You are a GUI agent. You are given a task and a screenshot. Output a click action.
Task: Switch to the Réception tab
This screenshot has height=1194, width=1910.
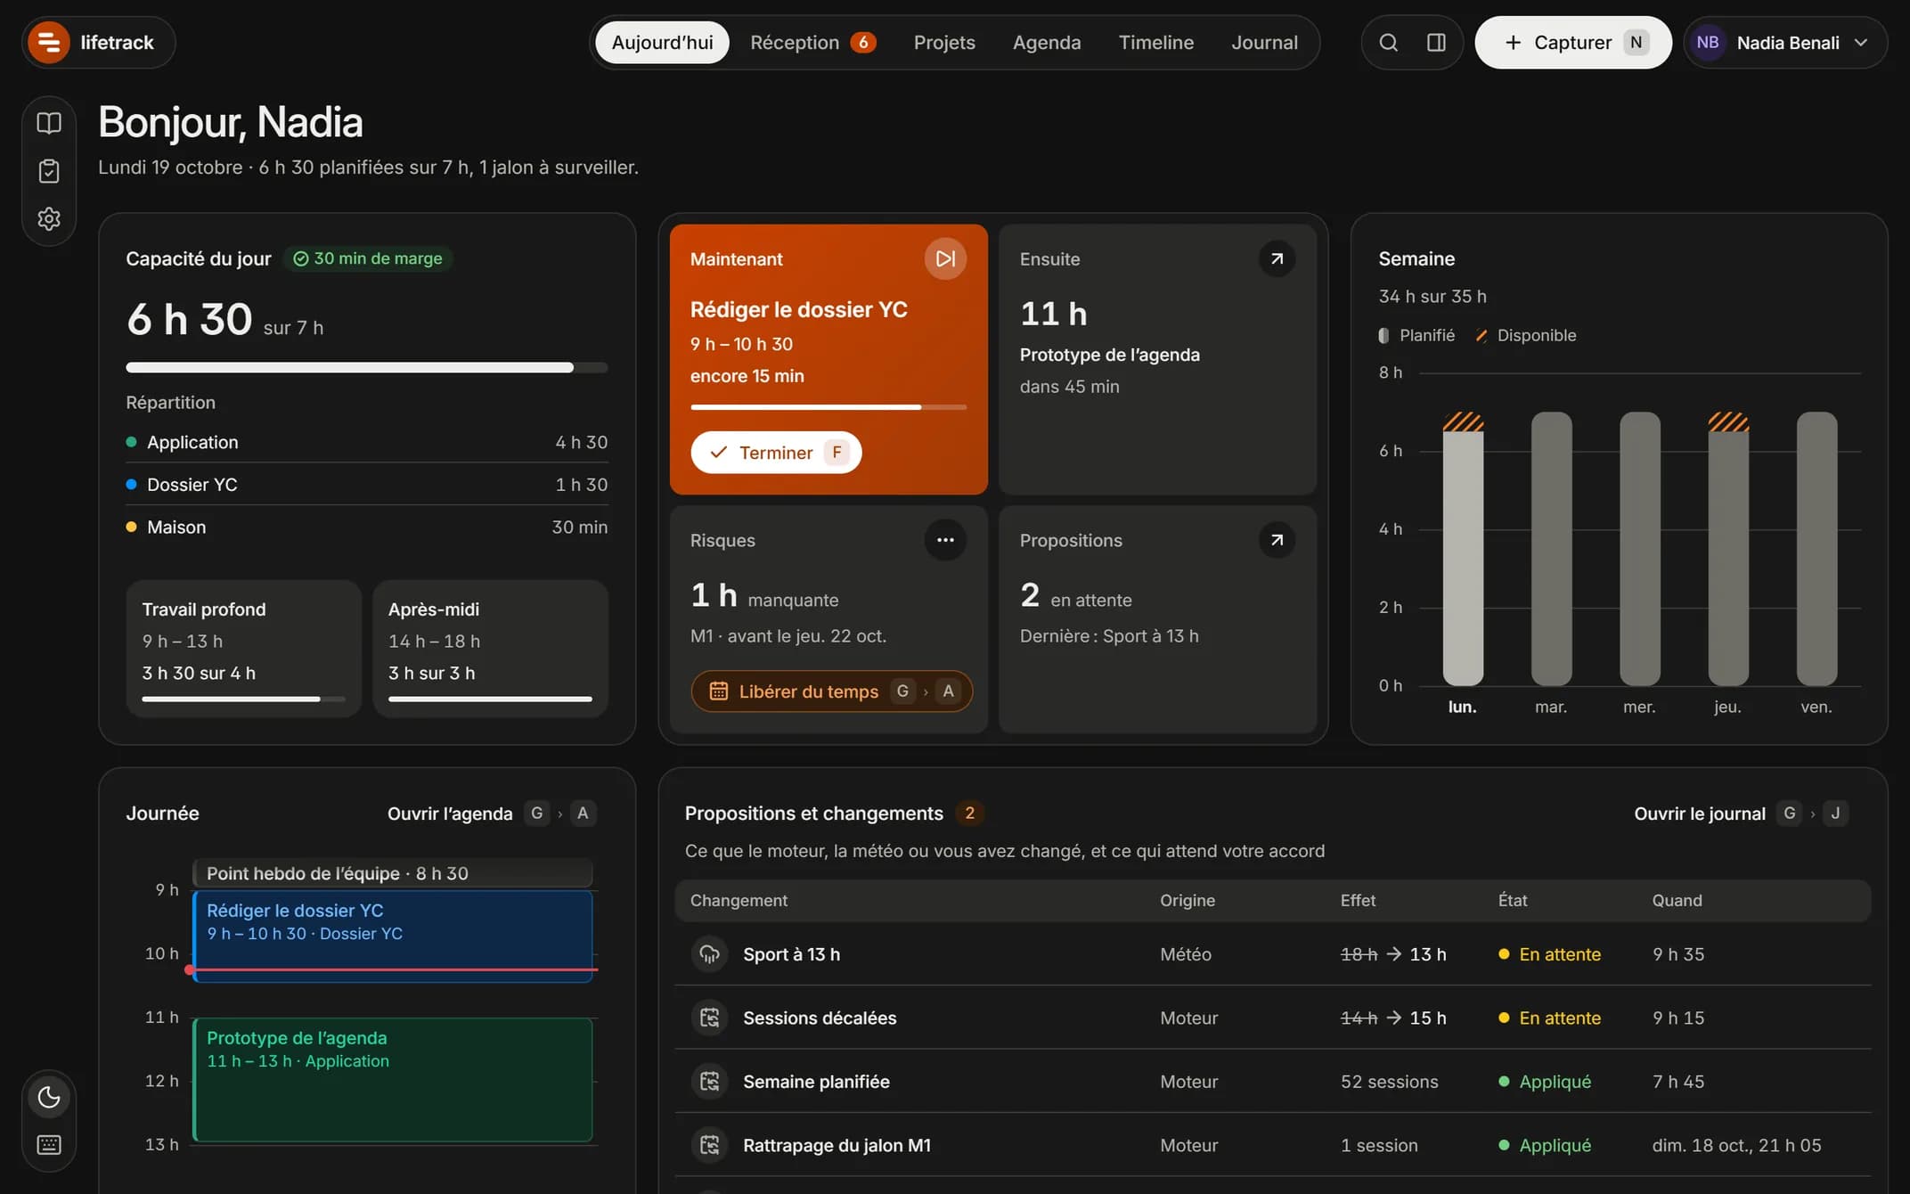point(813,43)
